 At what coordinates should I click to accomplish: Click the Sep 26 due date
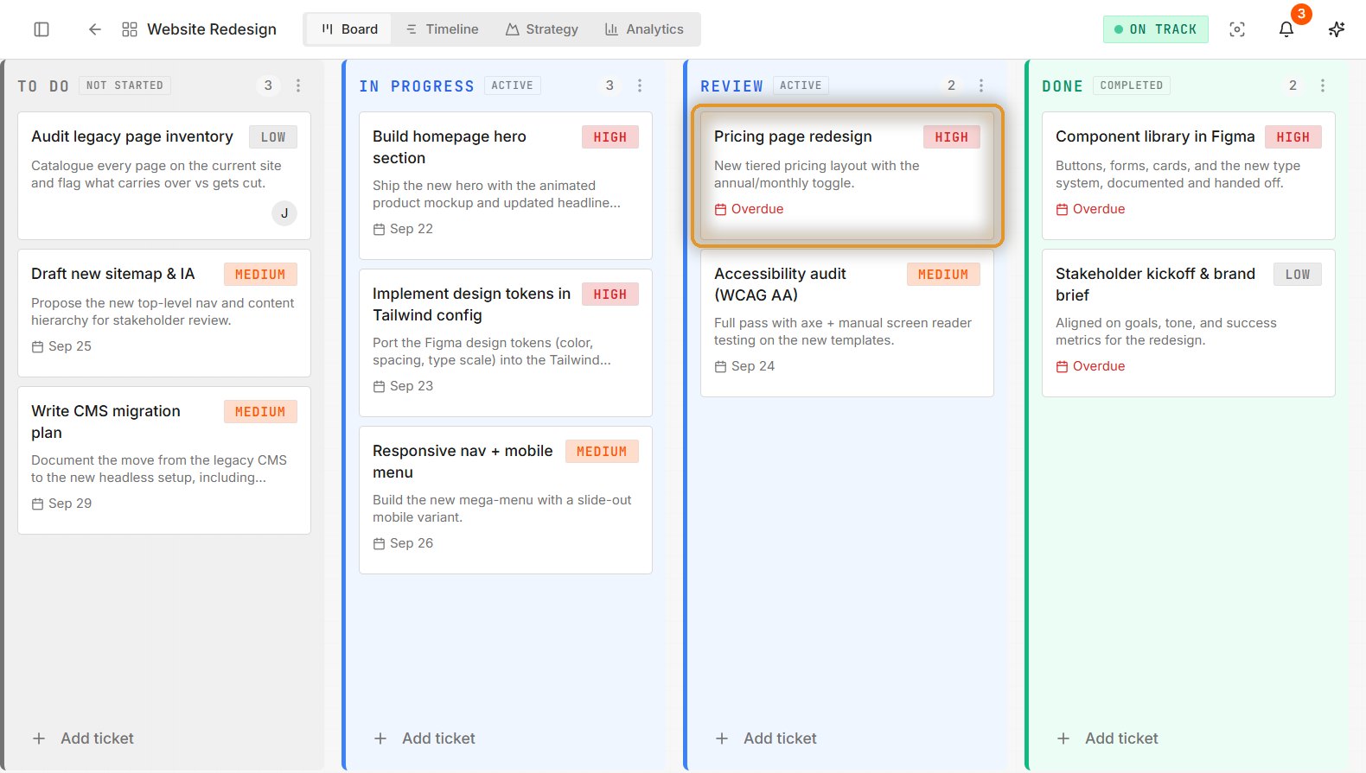pos(403,543)
